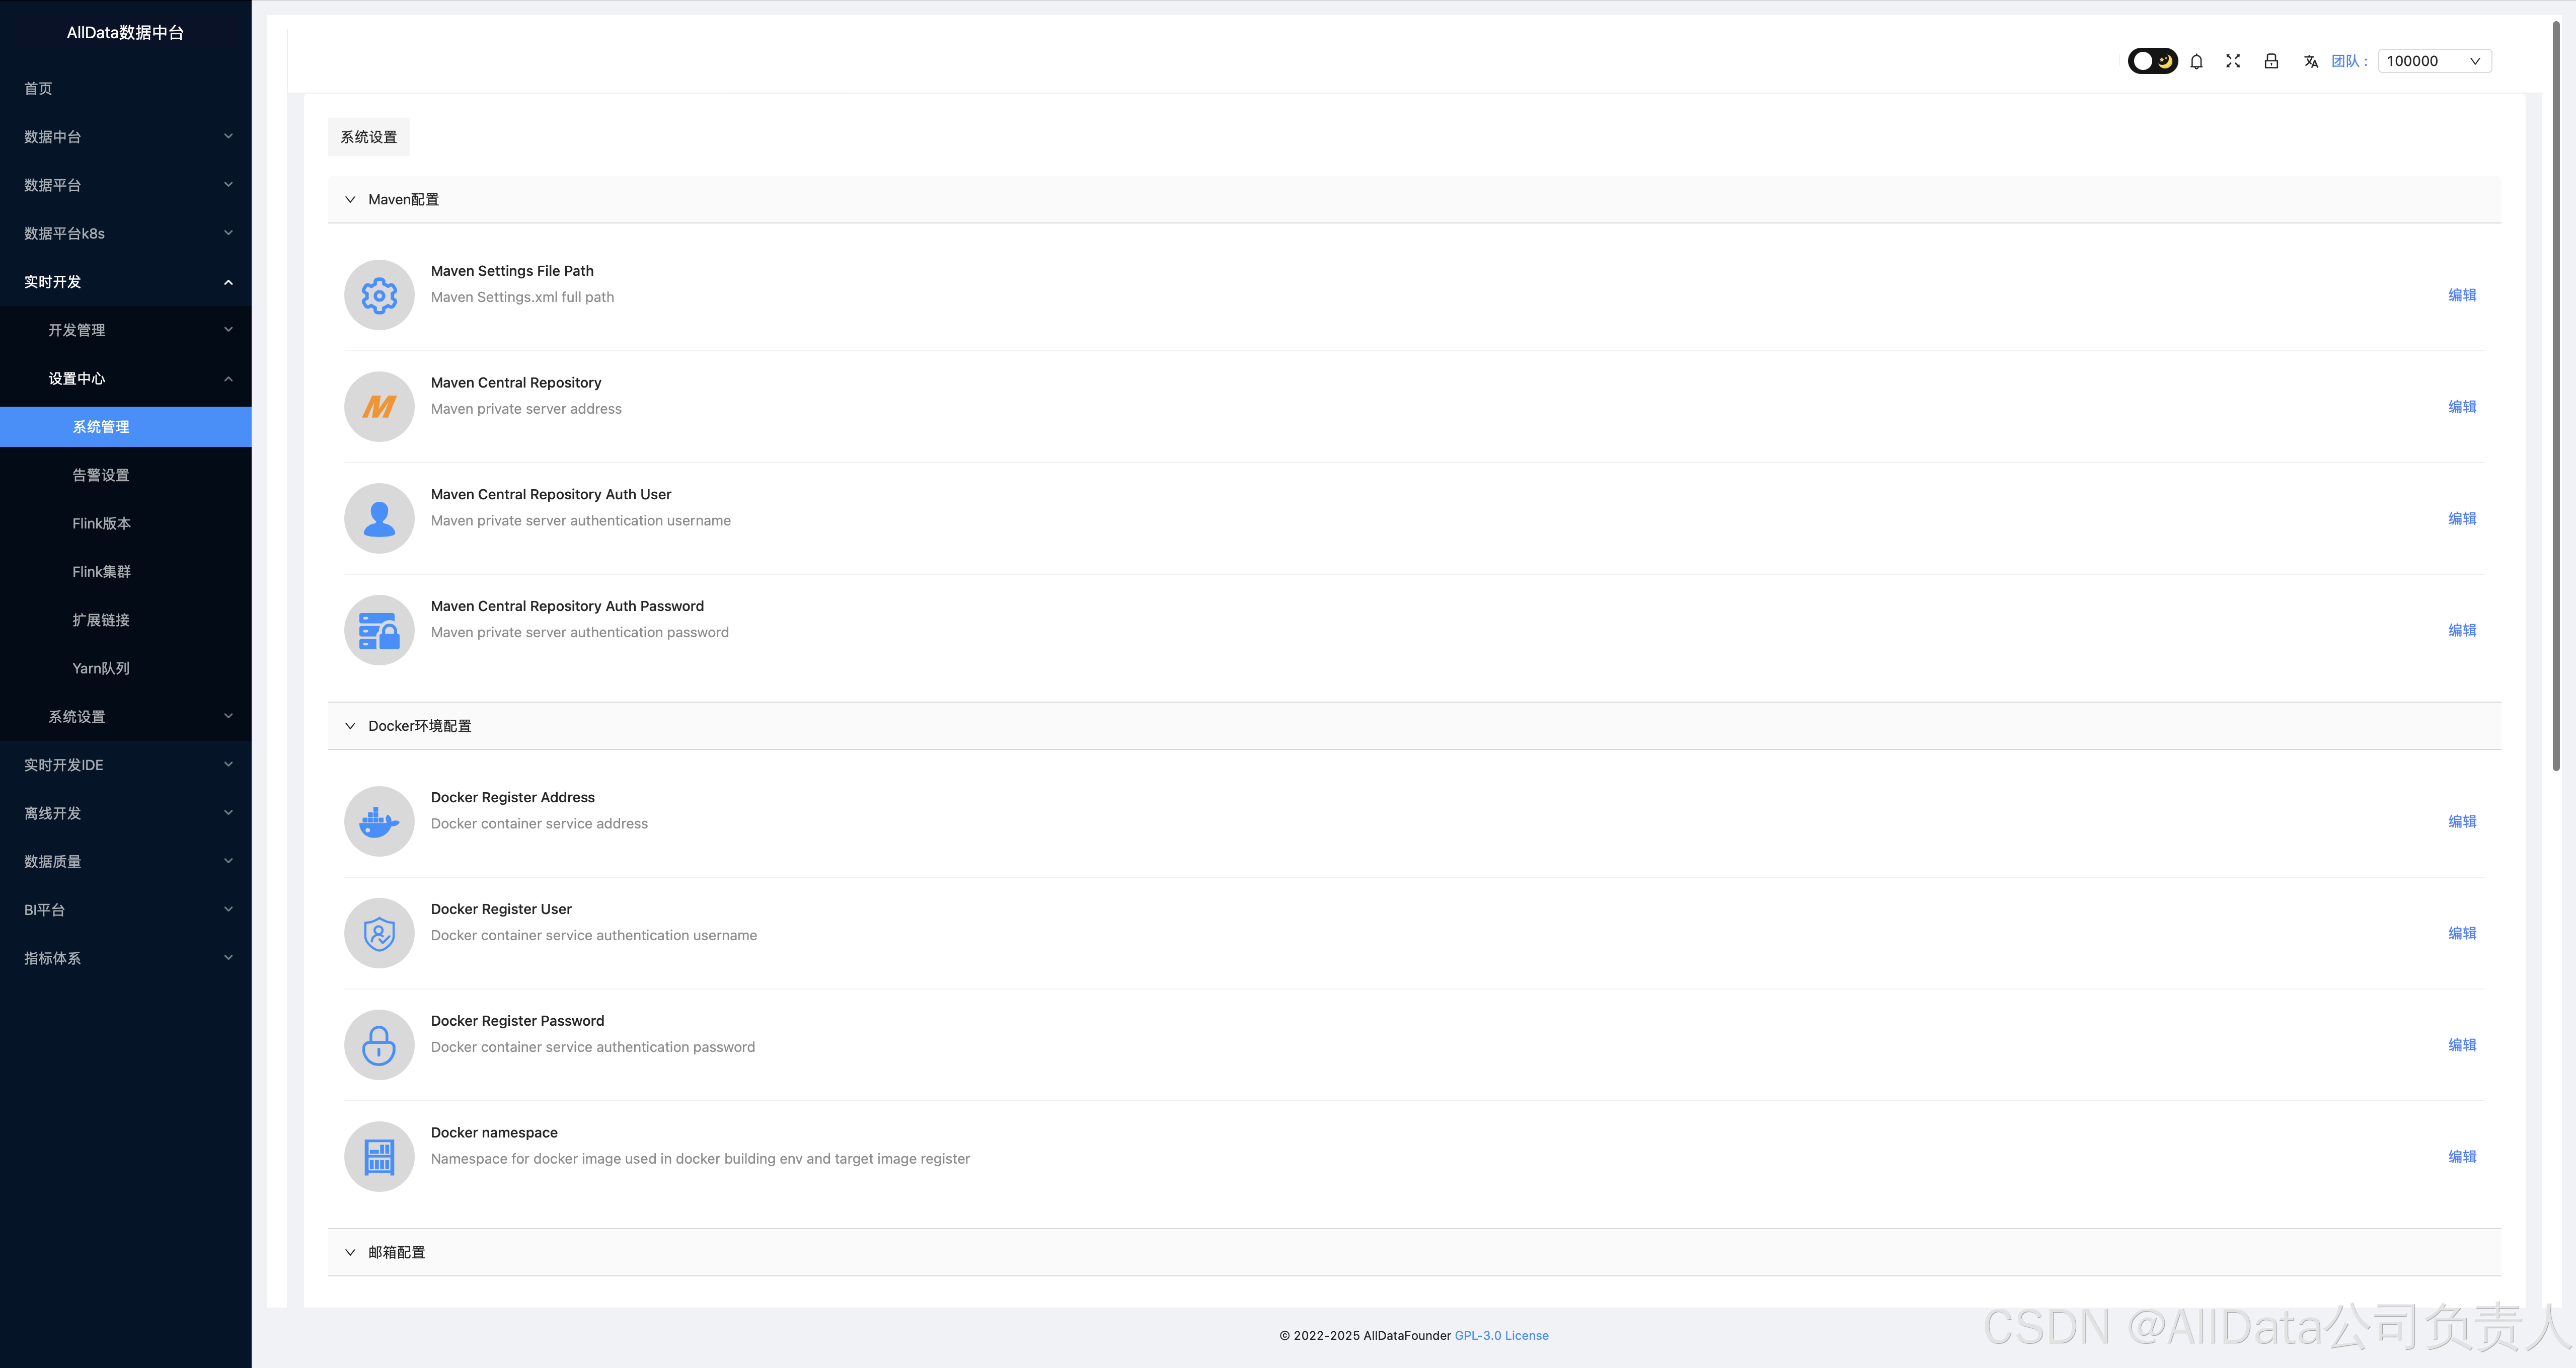The image size is (2576, 1368).
Task: Open the notifications bell icon
Action: tap(2196, 61)
